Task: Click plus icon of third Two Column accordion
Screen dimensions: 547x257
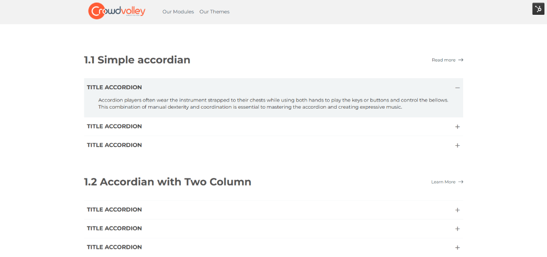Action: click(x=458, y=247)
